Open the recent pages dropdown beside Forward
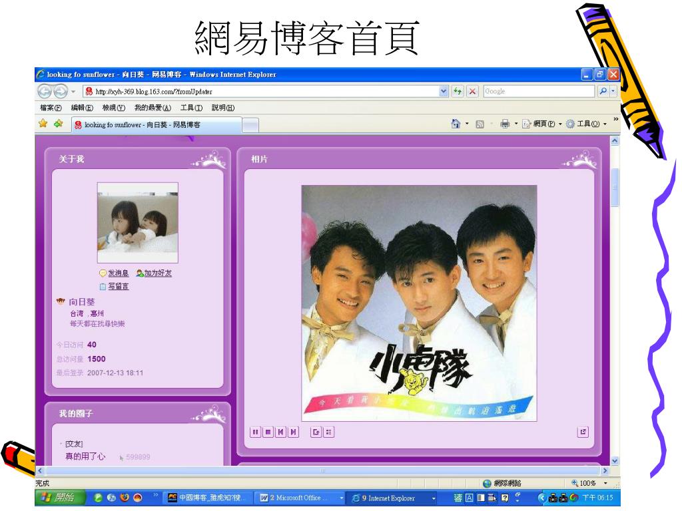 coord(73,91)
